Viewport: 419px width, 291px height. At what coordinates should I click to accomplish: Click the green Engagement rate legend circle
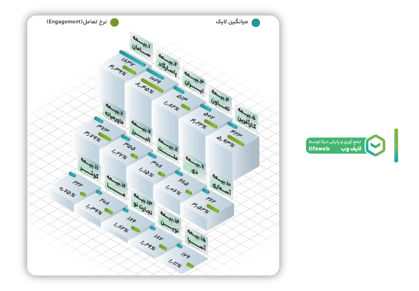click(x=114, y=22)
